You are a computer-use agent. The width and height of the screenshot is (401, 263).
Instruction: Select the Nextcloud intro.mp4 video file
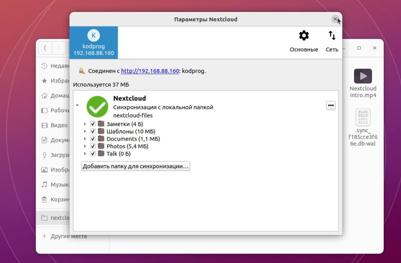click(363, 83)
